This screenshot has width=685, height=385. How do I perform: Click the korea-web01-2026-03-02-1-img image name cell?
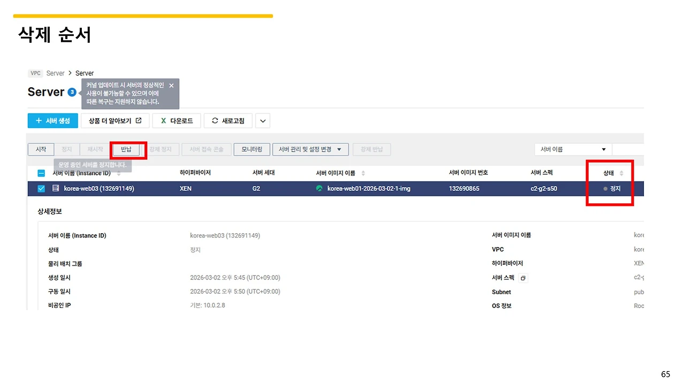click(x=369, y=189)
